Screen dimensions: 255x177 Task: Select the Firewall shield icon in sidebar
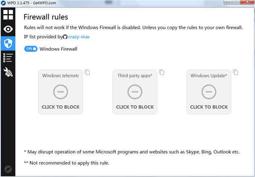(x=8, y=43)
